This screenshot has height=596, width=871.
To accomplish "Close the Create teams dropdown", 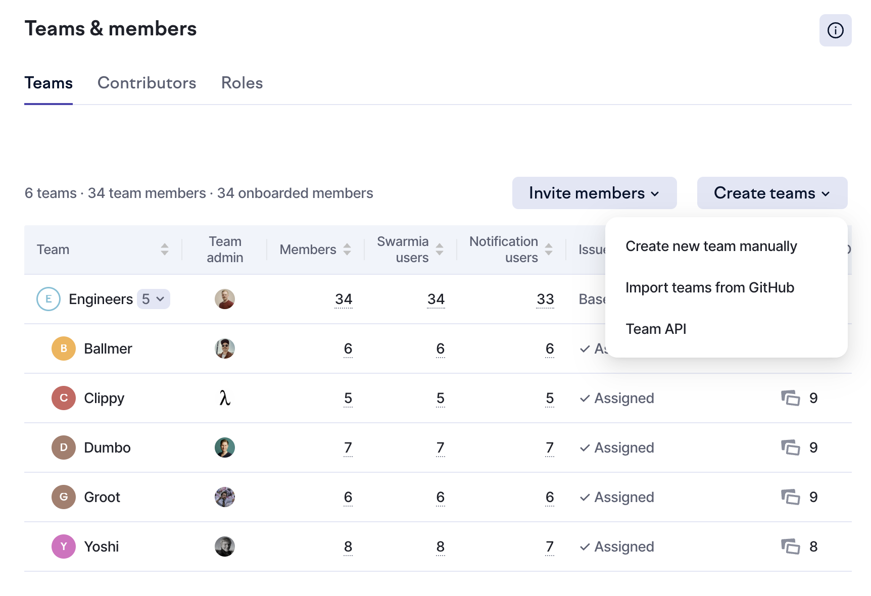I will click(x=772, y=193).
